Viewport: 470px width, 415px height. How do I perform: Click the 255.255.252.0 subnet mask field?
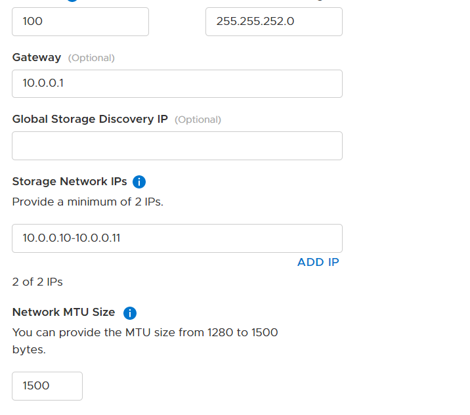pyautogui.click(x=274, y=22)
